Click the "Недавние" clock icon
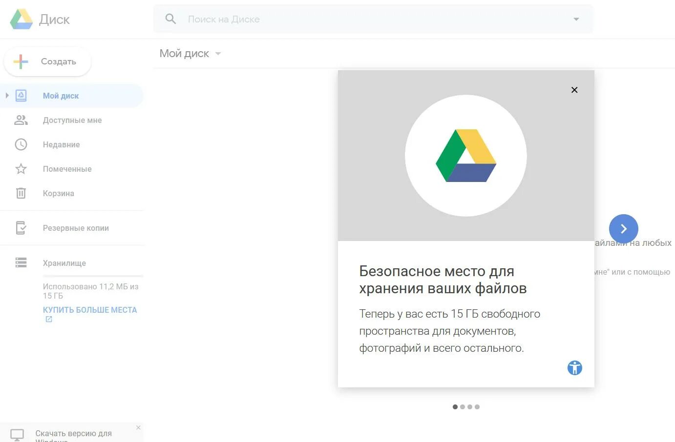The image size is (675, 442). (x=21, y=144)
